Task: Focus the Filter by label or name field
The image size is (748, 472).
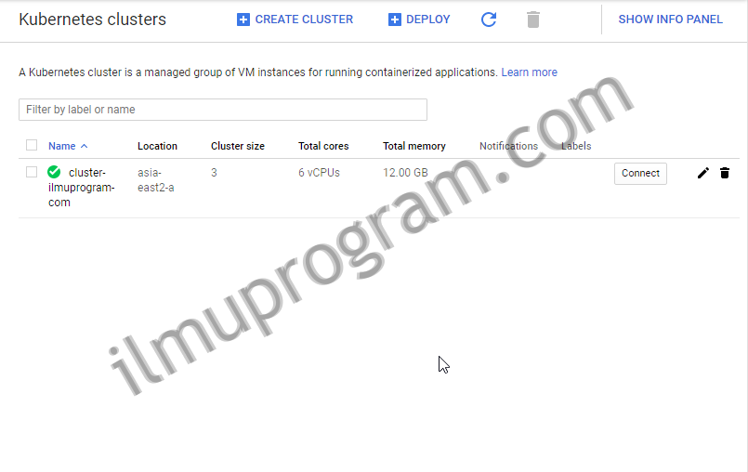Action: tap(223, 110)
